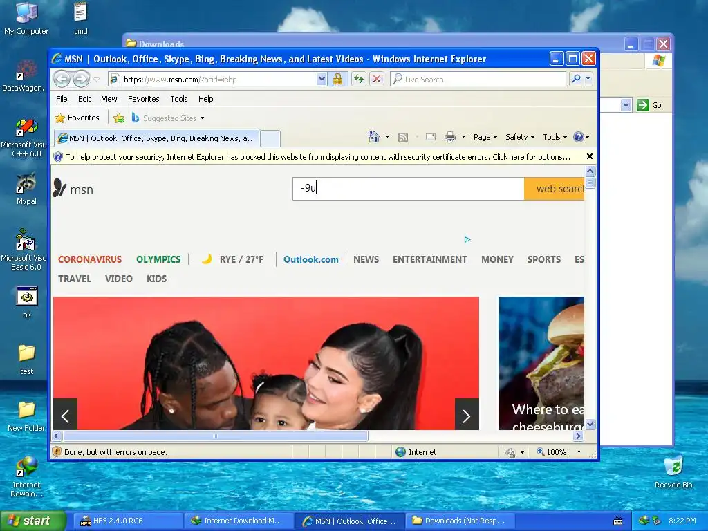Select the Mypal desktop icon
Image resolution: width=708 pixels, height=531 pixels.
(x=26, y=188)
